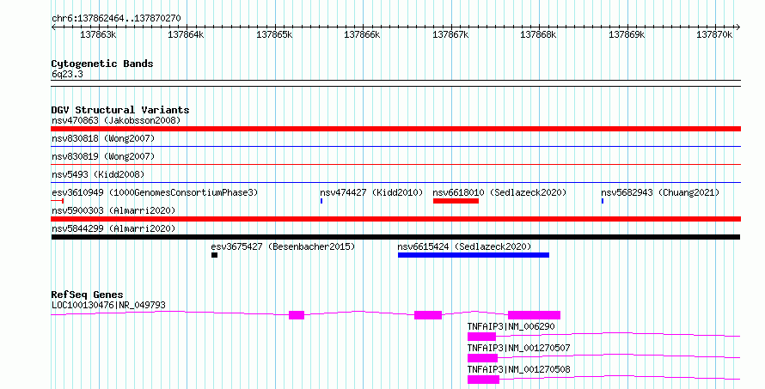Viewport: 765px width, 389px height.
Task: Open the TNFAIP3|NM_001270507 transcript label
Action: pyautogui.click(x=518, y=348)
